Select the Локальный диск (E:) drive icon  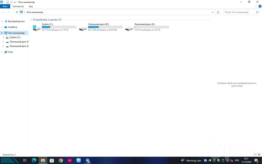pos(129,29)
